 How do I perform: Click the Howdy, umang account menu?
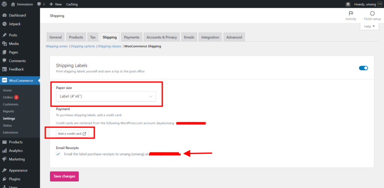coord(365,4)
